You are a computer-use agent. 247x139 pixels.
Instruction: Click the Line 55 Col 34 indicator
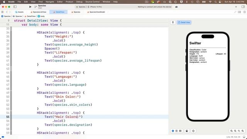[x=233, y=137]
